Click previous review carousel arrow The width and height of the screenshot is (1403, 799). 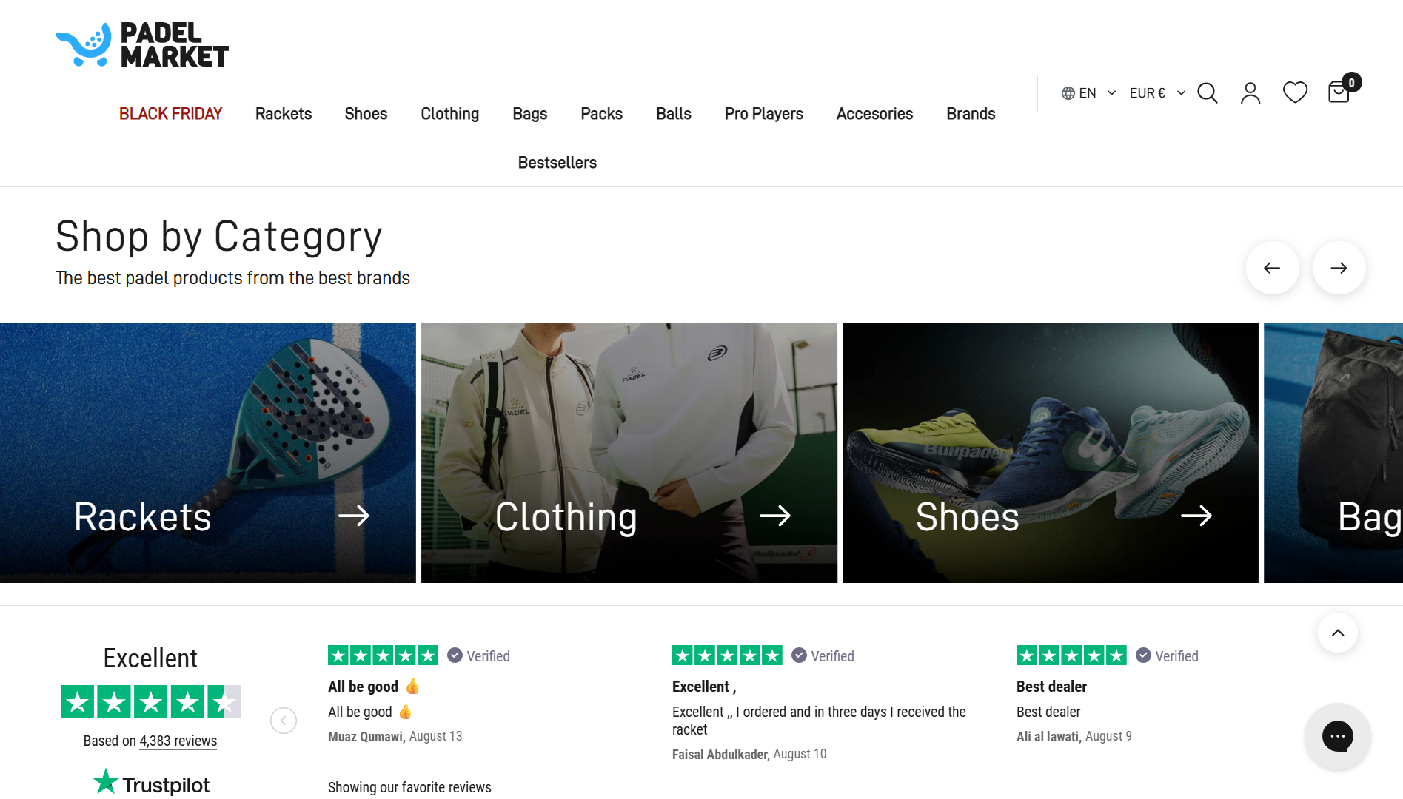pyautogui.click(x=284, y=721)
